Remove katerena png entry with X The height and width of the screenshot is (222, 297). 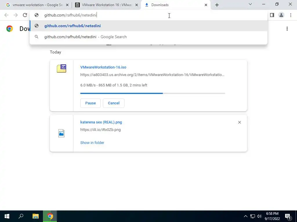(x=239, y=122)
